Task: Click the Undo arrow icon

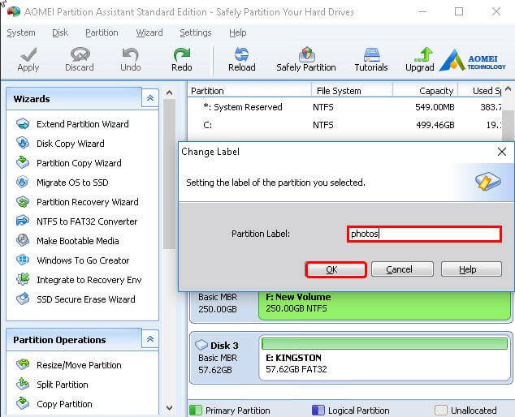Action: (131, 54)
